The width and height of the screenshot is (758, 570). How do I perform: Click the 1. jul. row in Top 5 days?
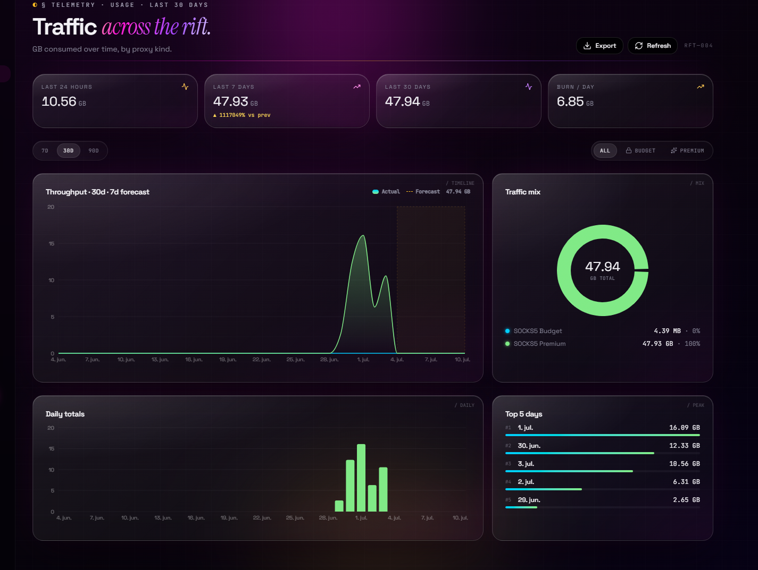tap(603, 431)
